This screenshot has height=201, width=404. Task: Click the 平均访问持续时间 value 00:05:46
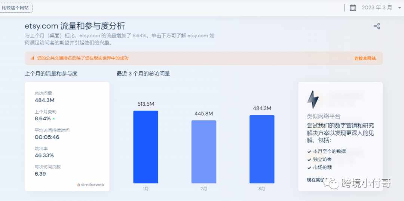47,137
